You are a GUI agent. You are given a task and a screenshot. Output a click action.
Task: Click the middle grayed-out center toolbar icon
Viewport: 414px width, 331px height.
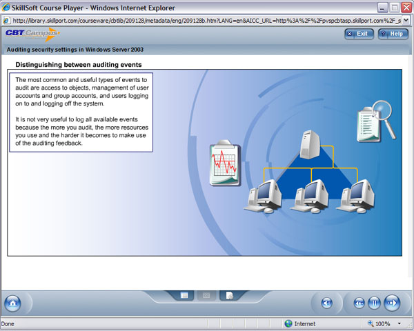(x=205, y=295)
